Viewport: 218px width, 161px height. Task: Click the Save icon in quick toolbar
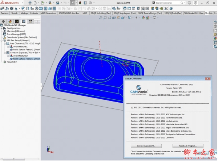coord(50,3)
